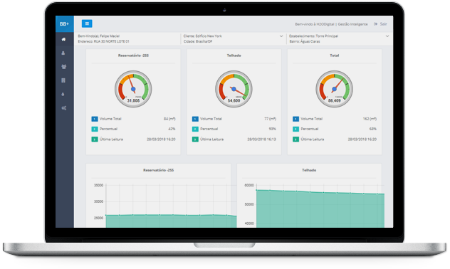450x269 pixels.
Task: Click the 42% percentual value
Action: tap(172, 129)
